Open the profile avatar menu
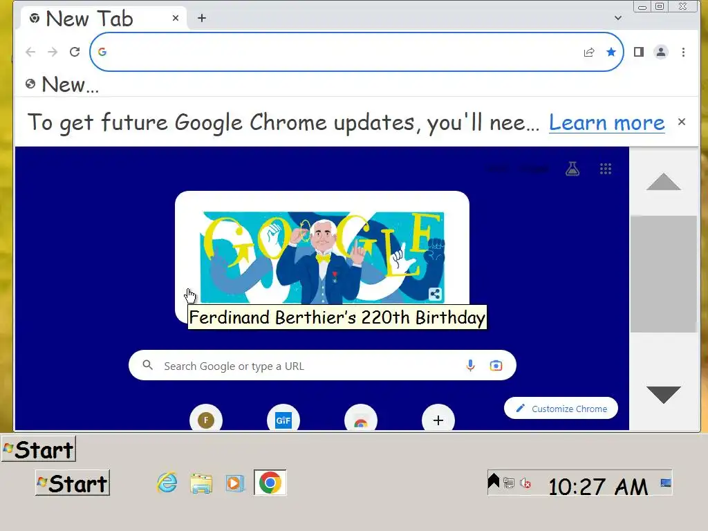 coord(660,52)
